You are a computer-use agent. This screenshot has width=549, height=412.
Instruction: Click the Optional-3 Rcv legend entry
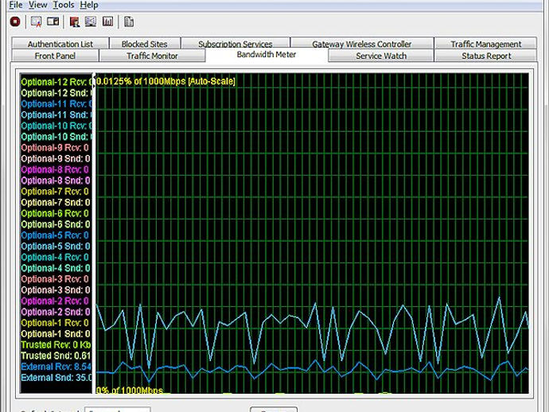[x=55, y=279]
